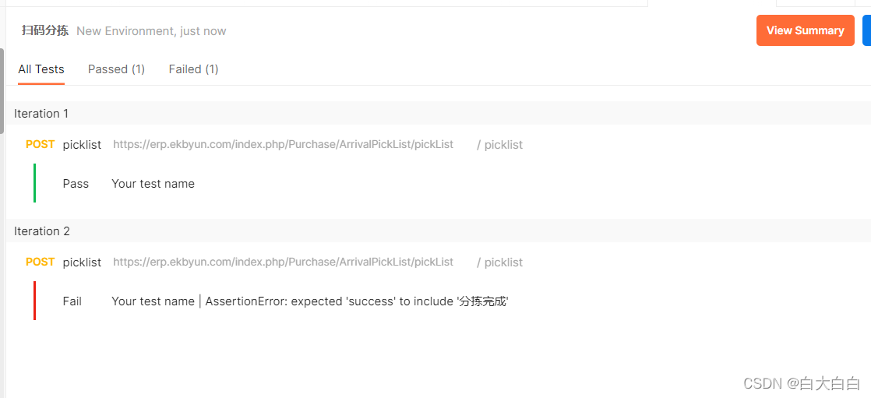Click the vertical scrollbar on the left edge
The height and width of the screenshot is (398, 871).
(2, 91)
